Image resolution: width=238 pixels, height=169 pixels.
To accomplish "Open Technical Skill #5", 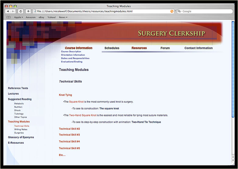I will (69, 148).
